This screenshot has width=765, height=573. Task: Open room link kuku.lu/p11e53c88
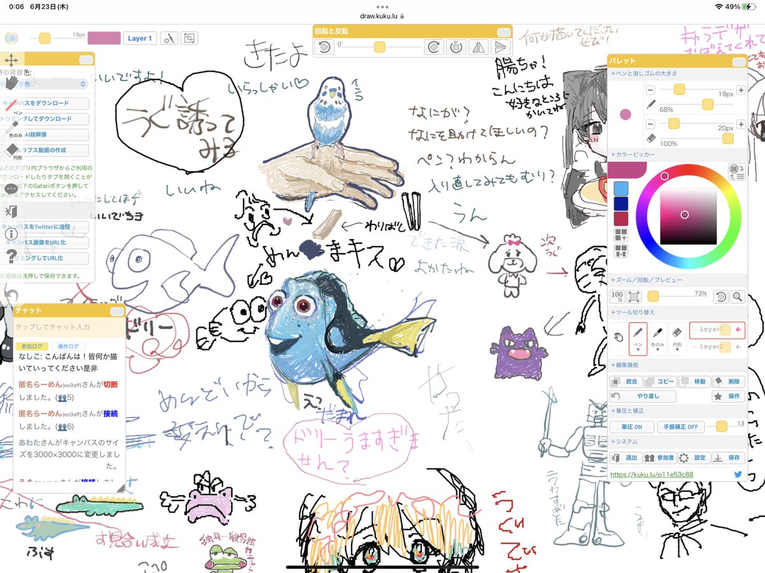652,474
